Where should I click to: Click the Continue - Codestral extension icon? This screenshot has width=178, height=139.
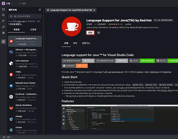[x=11, y=97]
